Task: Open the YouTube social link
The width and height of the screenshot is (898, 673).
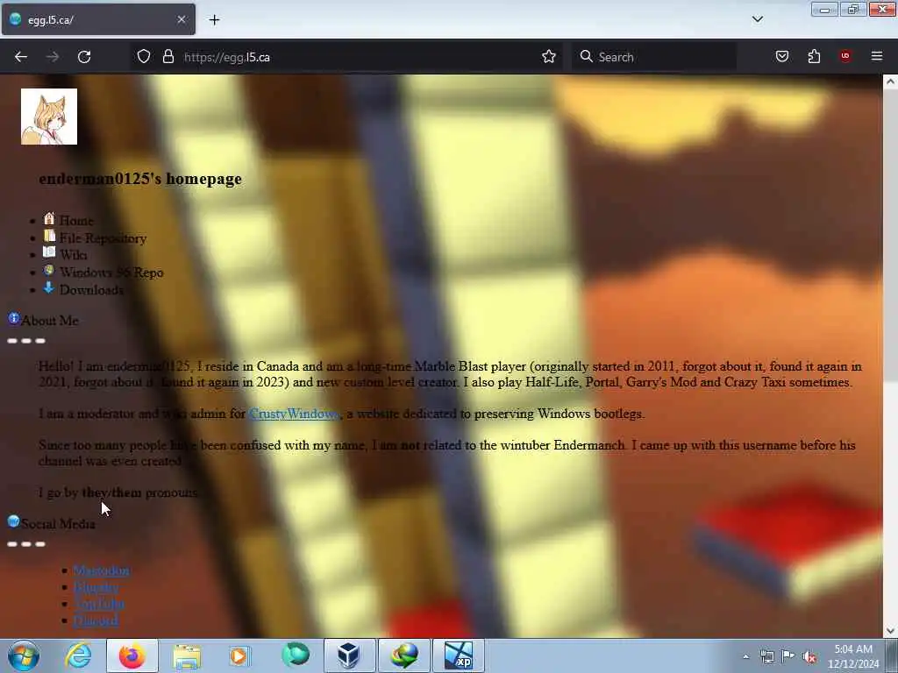Action: [x=99, y=604]
